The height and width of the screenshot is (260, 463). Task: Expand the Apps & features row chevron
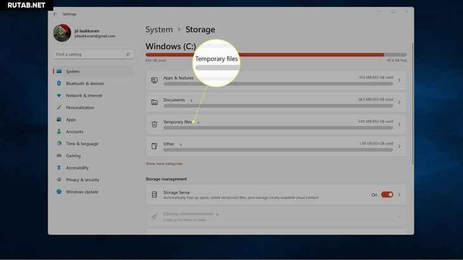click(399, 80)
